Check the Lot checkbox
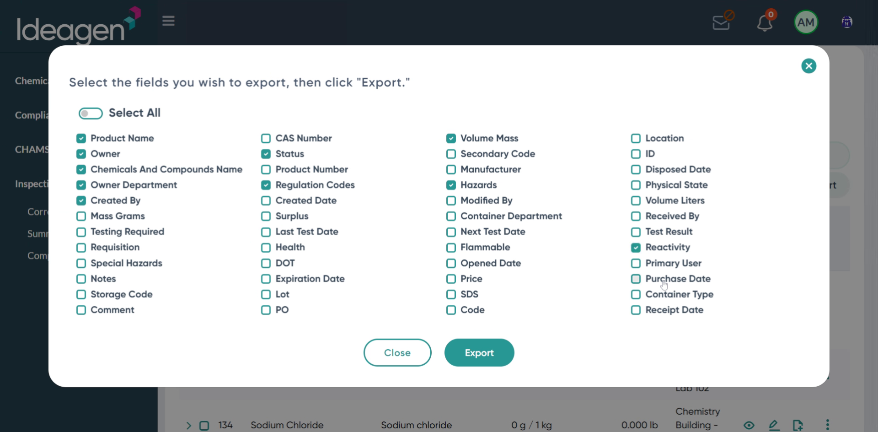This screenshot has height=432, width=878. coord(266,294)
